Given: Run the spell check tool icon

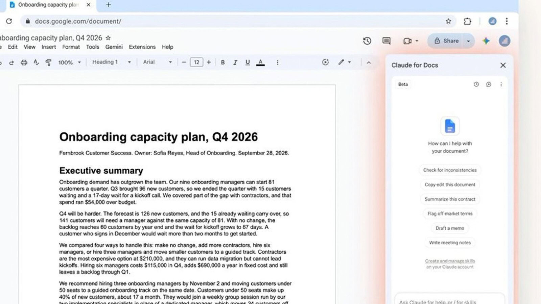Looking at the screenshot, I should pyautogui.click(x=36, y=62).
